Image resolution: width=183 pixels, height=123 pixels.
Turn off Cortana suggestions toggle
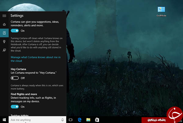15,31
